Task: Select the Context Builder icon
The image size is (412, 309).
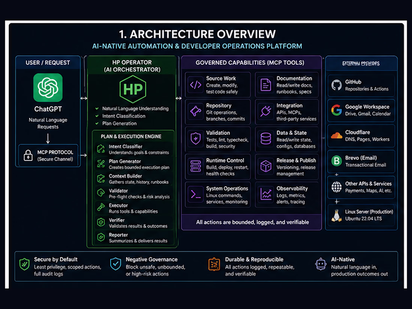Action: (x=101, y=178)
